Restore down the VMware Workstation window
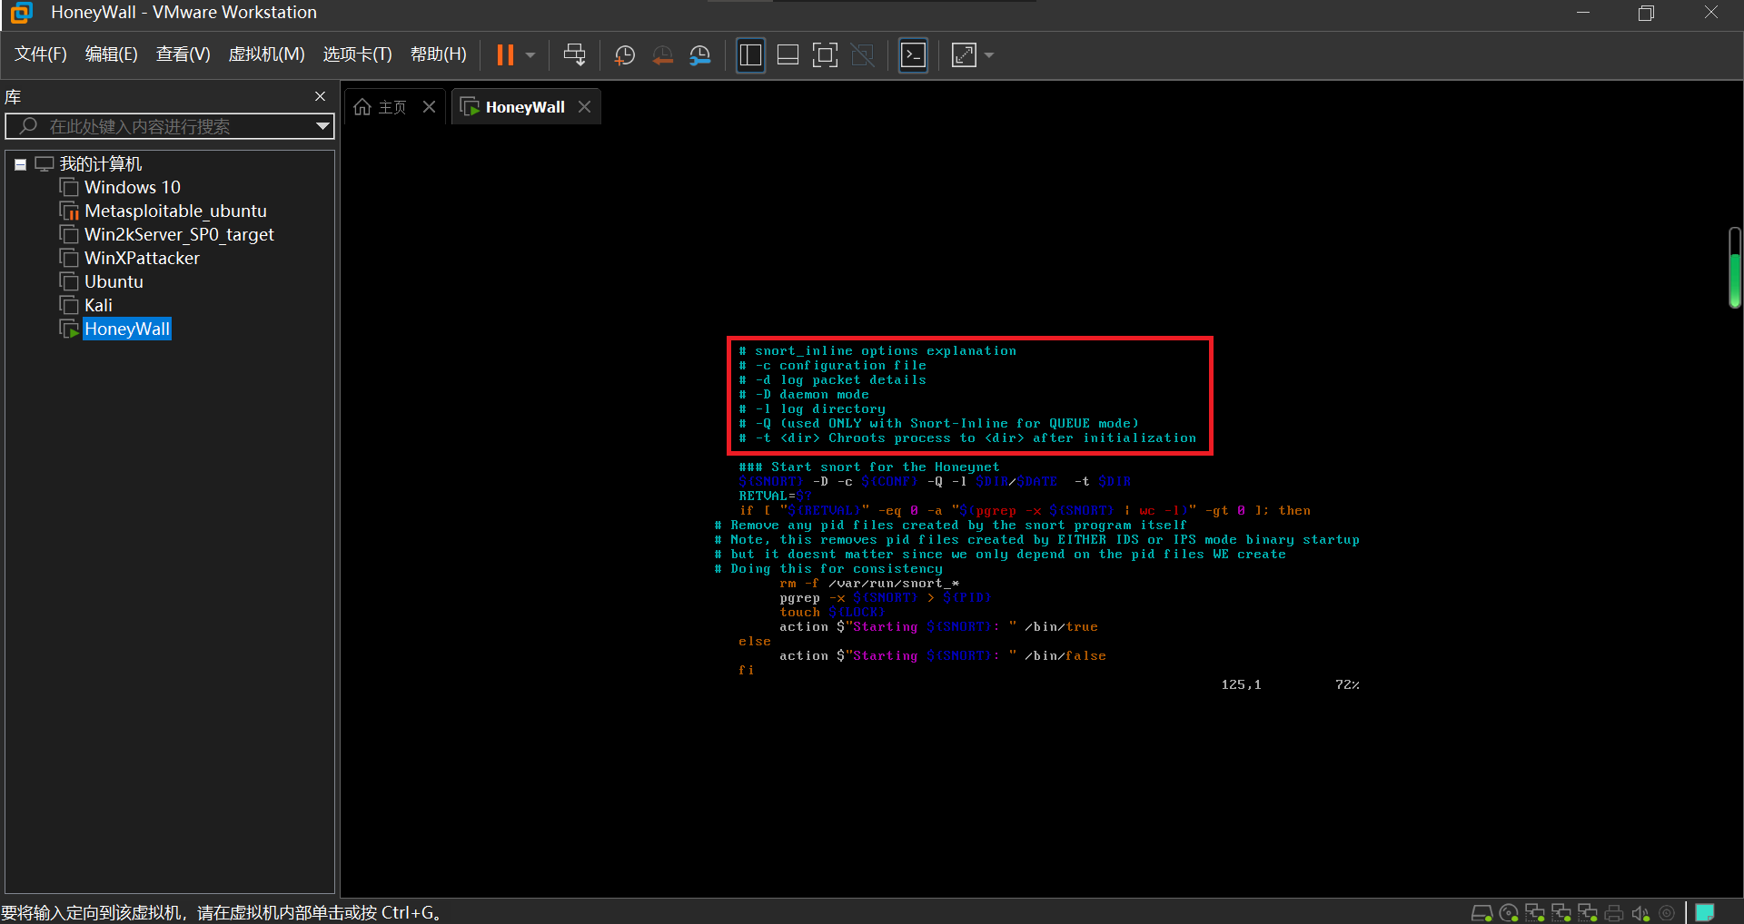 (x=1646, y=13)
